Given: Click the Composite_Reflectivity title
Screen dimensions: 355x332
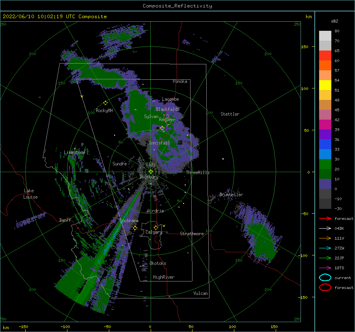Looking at the screenshot, I should pos(177,6).
